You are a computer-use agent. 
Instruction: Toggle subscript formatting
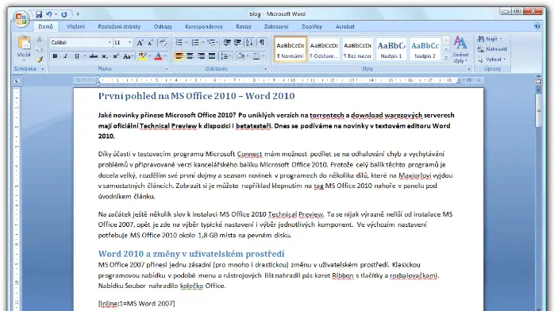coord(104,56)
